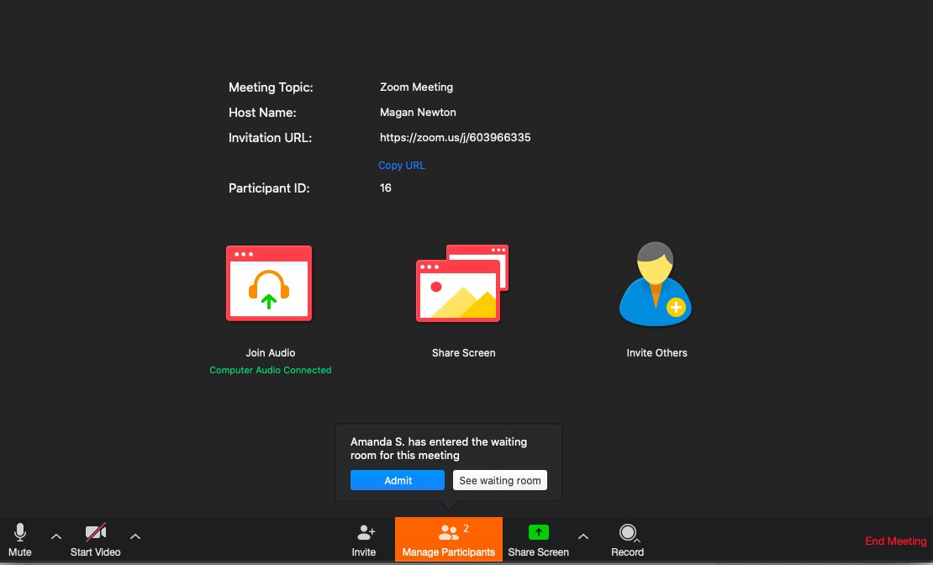Click the host name Magan Newton
Image resolution: width=933 pixels, height=565 pixels.
click(418, 113)
